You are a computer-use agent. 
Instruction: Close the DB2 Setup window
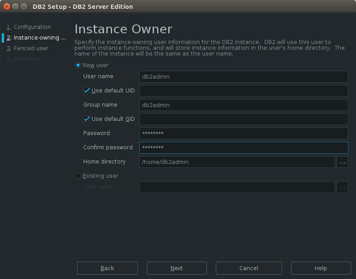coord(7,6)
